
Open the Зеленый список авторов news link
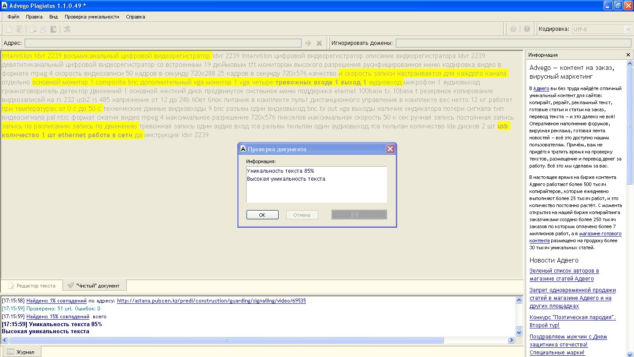pos(564,275)
